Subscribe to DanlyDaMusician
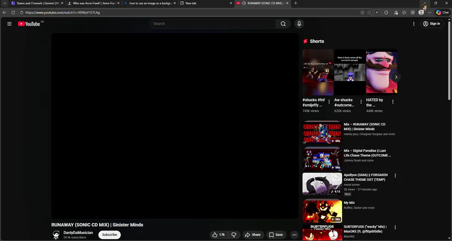Image resolution: width=452 pixels, height=241 pixels. (x=109, y=234)
